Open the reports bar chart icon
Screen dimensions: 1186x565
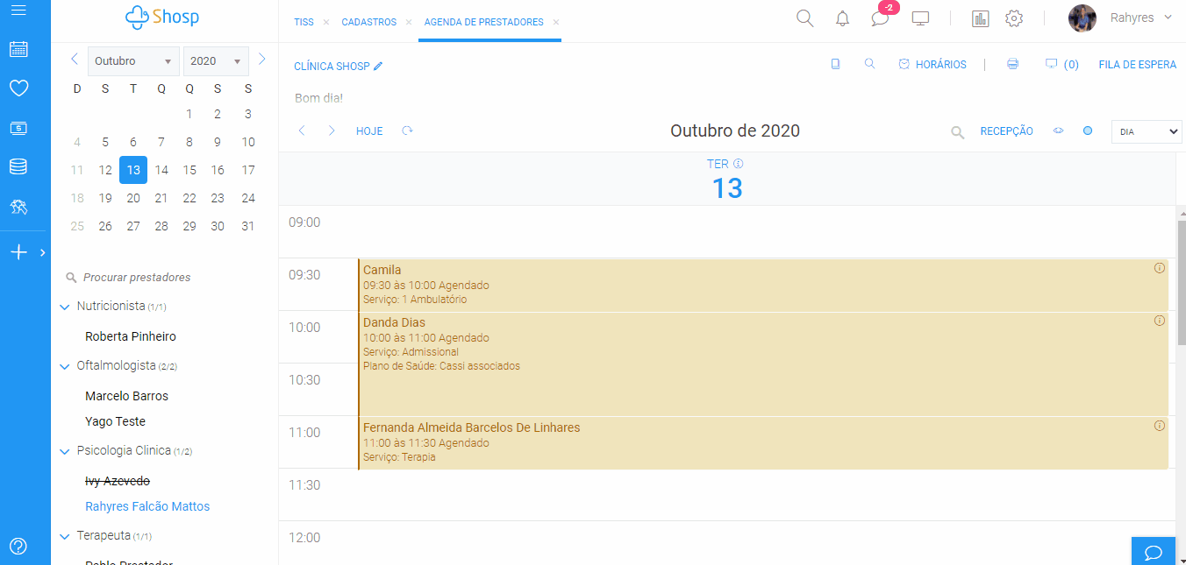[981, 18]
